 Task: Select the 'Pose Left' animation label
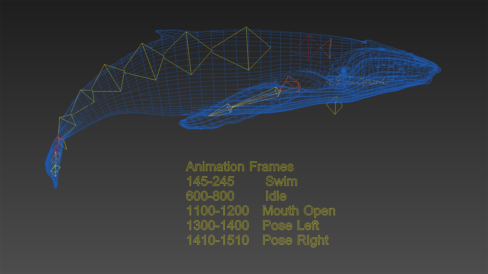click(291, 225)
